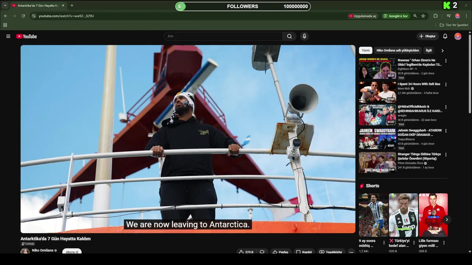Click Google'a Sor button
Screen dimensions: 472x265
[x=396, y=16]
